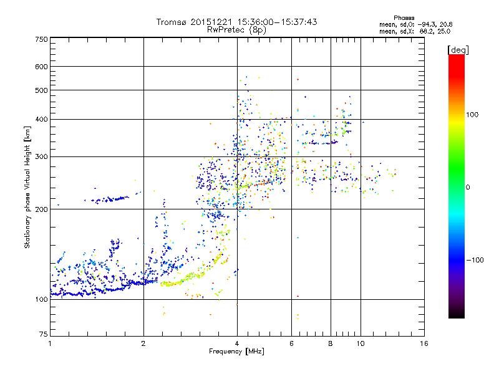Click the y-axis tick label '750'
The height and width of the screenshot is (374, 499).
pos(41,39)
